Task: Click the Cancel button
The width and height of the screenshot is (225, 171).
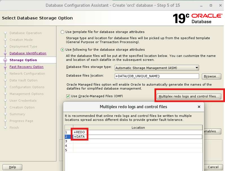Action: 213,167
